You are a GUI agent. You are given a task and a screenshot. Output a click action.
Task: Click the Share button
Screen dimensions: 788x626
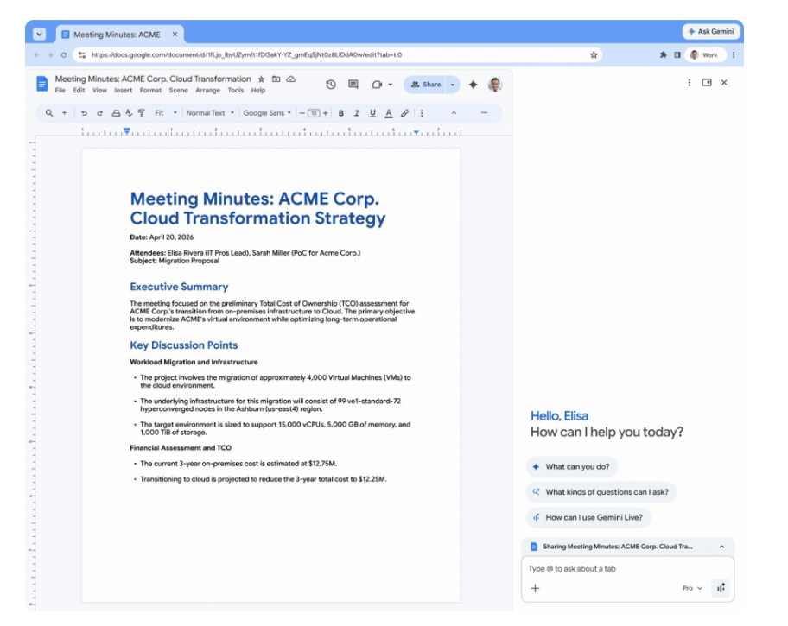tap(426, 85)
